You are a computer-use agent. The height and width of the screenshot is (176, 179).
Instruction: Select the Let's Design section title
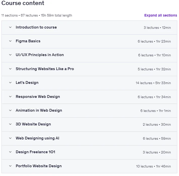click(x=27, y=83)
